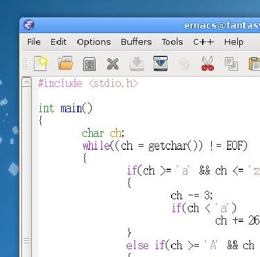
Task: Click the 'char ch;' declaration line
Action: point(103,133)
